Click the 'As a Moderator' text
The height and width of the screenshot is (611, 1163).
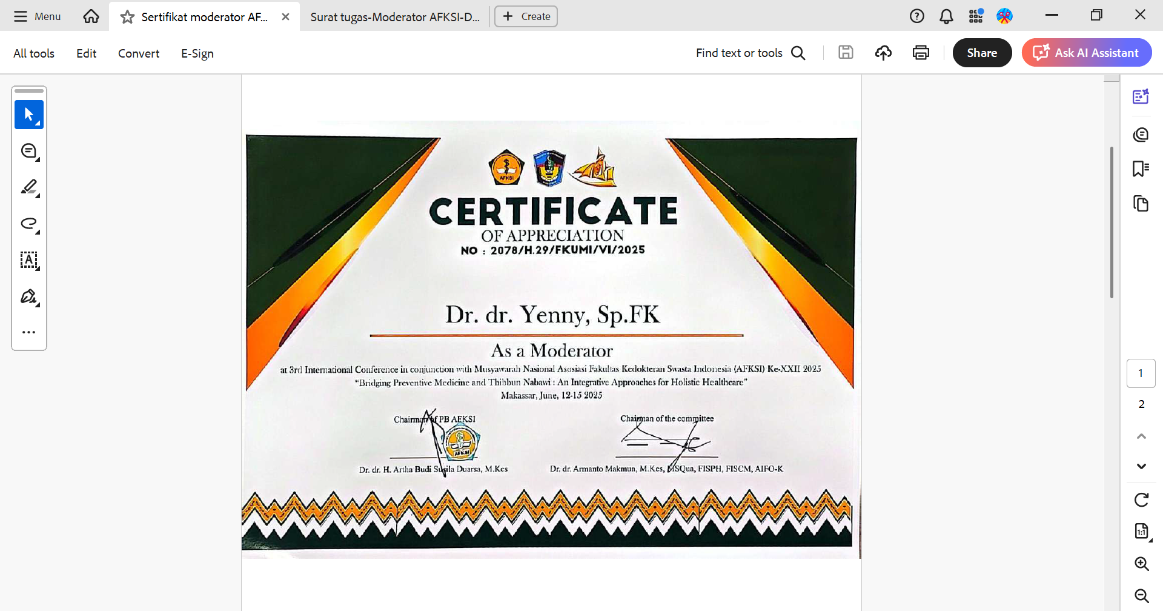[552, 350]
